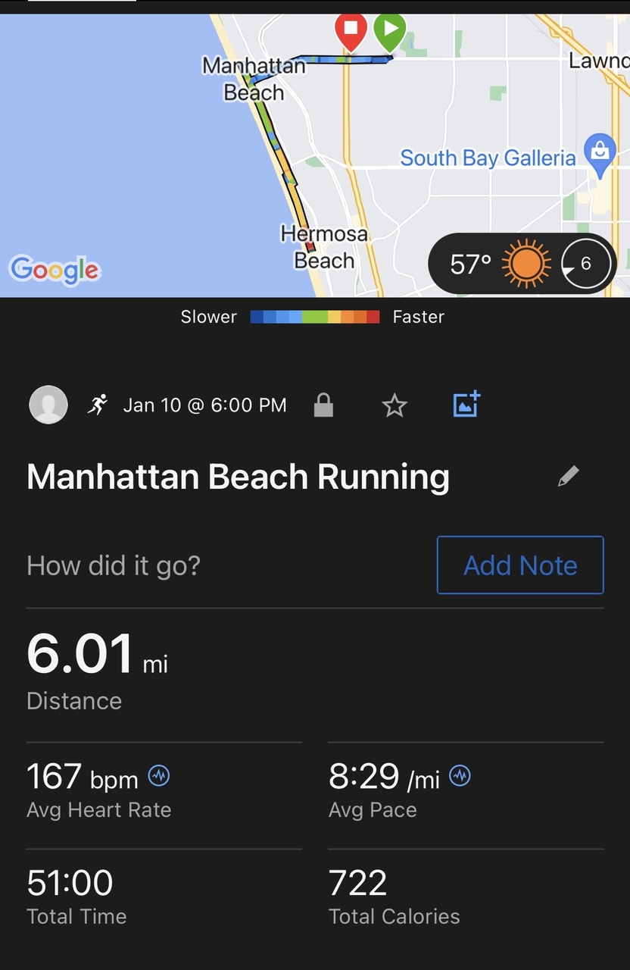Open the profile avatar picture
Viewport: 630px width, 970px height.
click(48, 405)
